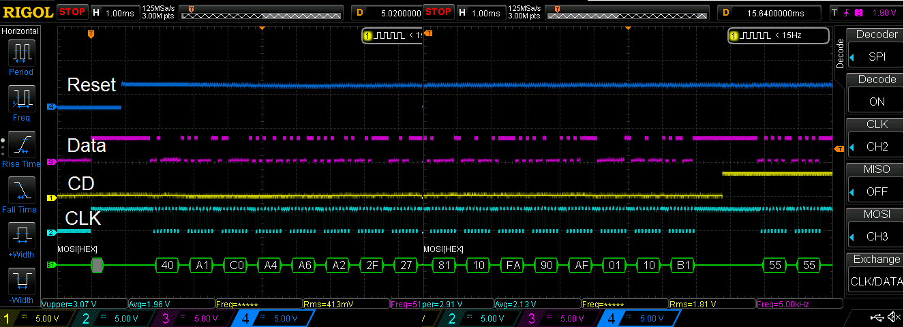Click the RIGOL logo
Image resolution: width=904 pixels, height=327 pixels.
click(27, 12)
